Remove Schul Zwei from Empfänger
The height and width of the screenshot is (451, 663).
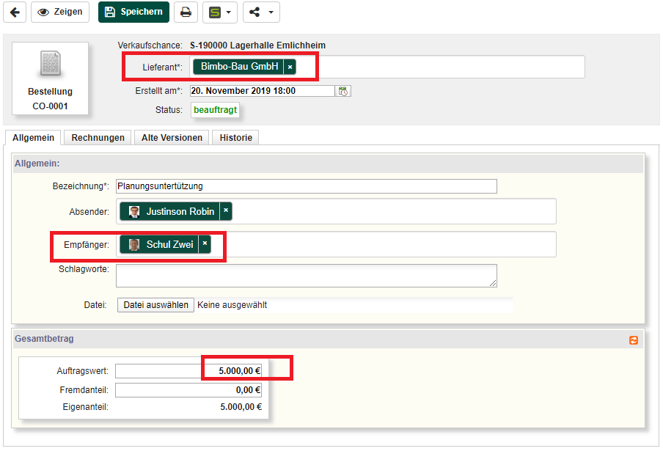pos(205,244)
